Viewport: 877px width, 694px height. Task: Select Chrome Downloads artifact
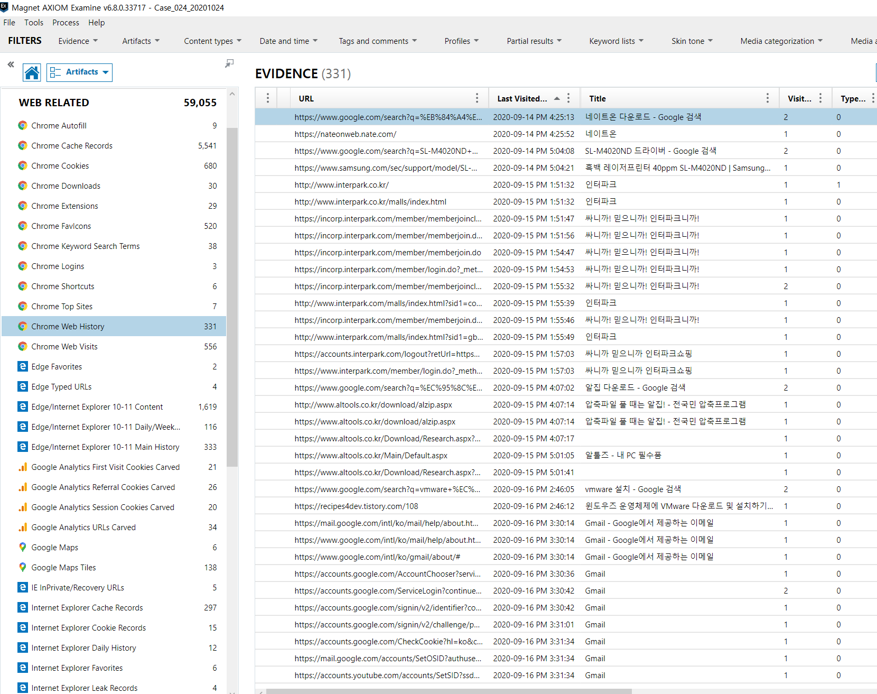pyautogui.click(x=114, y=186)
